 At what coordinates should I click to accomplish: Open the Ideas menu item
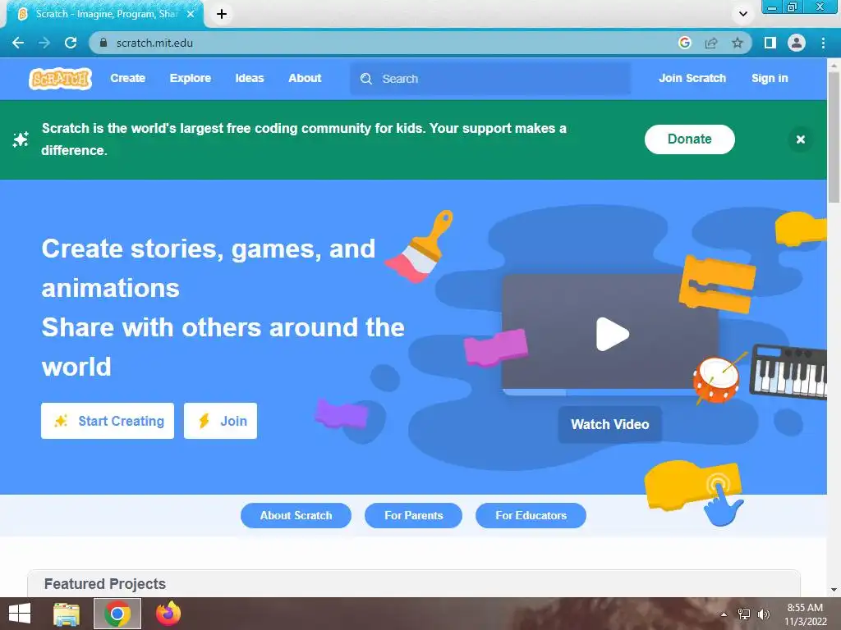250,78
